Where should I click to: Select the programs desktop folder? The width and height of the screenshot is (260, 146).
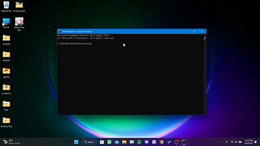click(x=6, y=89)
